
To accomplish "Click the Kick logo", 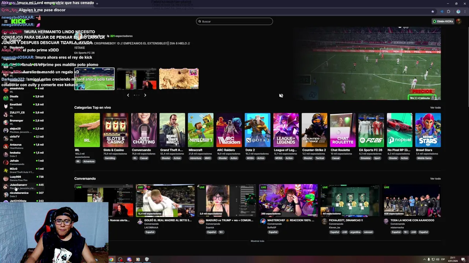I will click(18, 21).
